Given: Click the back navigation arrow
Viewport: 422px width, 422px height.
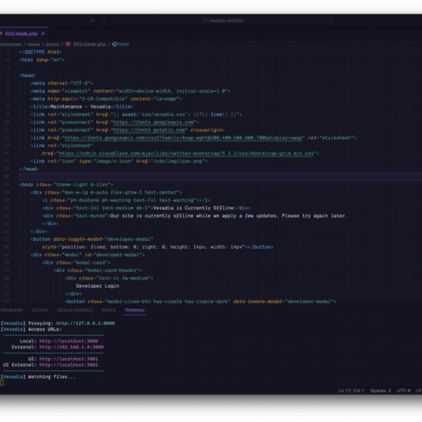Looking at the screenshot, I should coord(93,20).
